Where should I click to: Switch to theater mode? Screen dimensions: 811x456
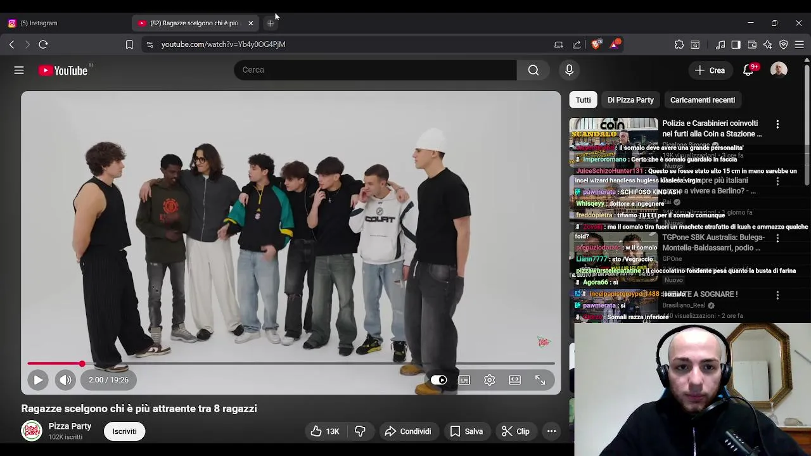click(x=515, y=380)
